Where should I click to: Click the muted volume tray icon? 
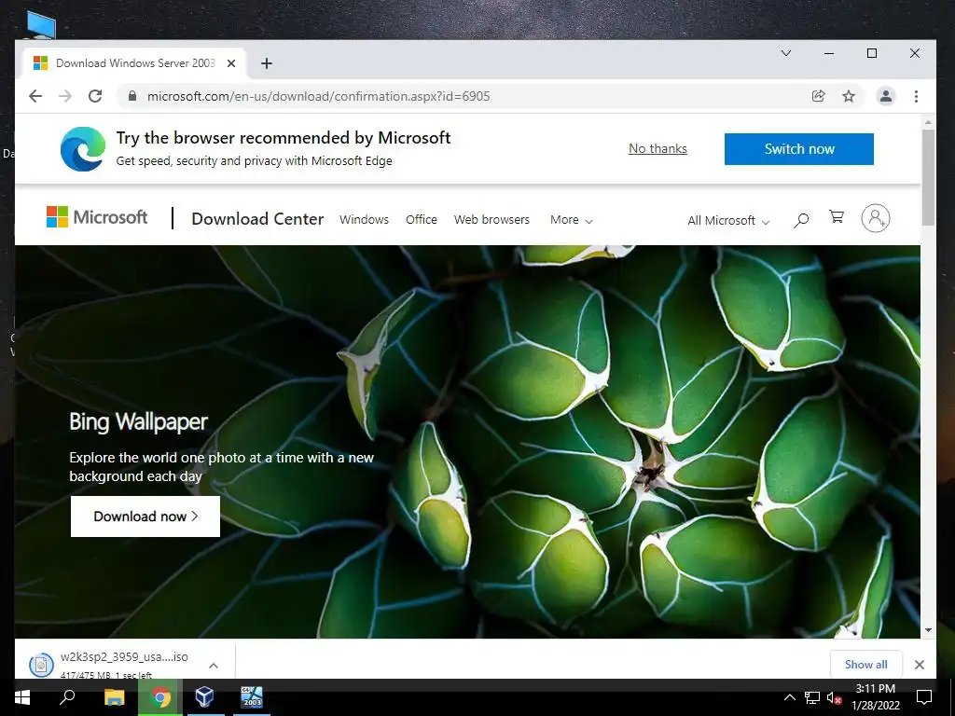point(834,697)
